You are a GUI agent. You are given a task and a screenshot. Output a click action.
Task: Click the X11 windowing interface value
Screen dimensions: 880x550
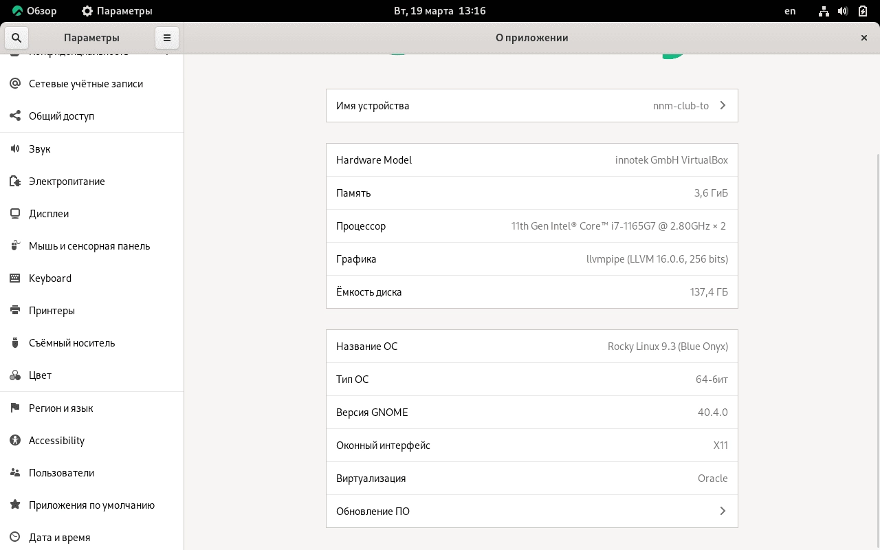pyautogui.click(x=720, y=445)
